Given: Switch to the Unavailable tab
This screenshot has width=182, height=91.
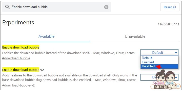Looking at the screenshot, I should pyautogui.click(x=135, y=36).
